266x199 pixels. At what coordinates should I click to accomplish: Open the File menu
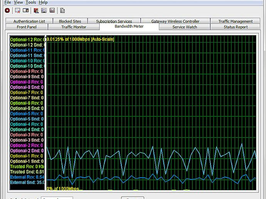pos(8,2)
